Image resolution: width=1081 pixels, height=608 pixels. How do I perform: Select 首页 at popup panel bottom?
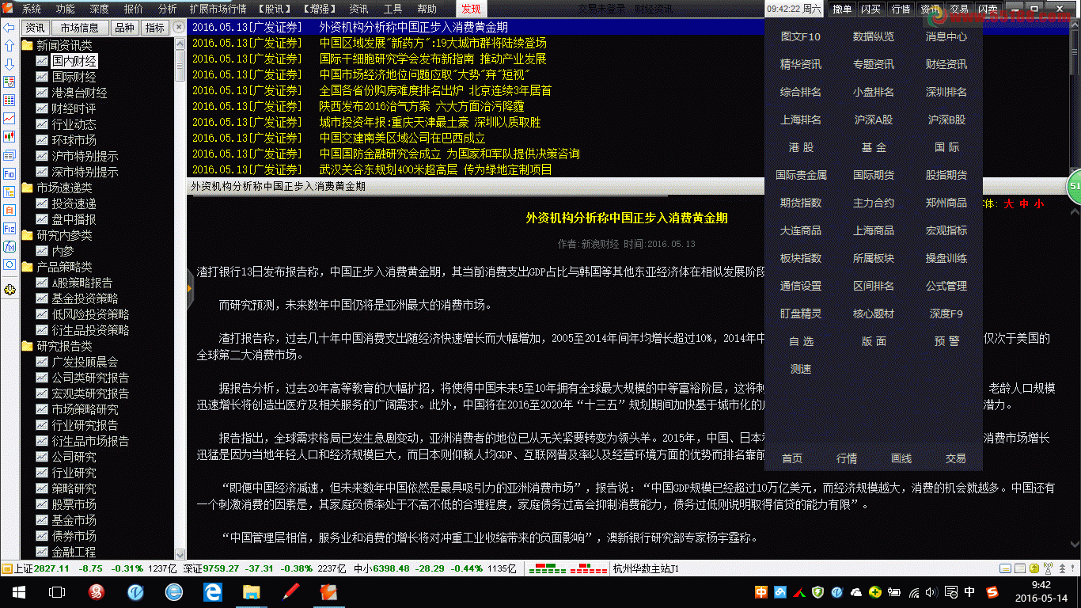point(792,458)
